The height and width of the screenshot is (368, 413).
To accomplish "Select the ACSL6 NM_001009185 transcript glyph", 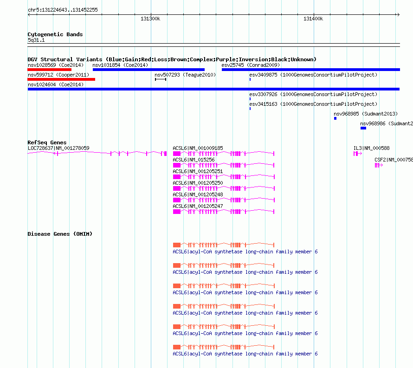I will 224,153.
